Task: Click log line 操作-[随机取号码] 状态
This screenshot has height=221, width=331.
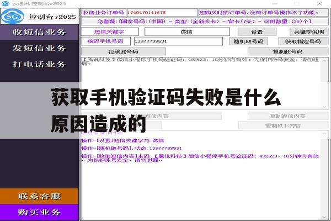Action: click(131, 148)
